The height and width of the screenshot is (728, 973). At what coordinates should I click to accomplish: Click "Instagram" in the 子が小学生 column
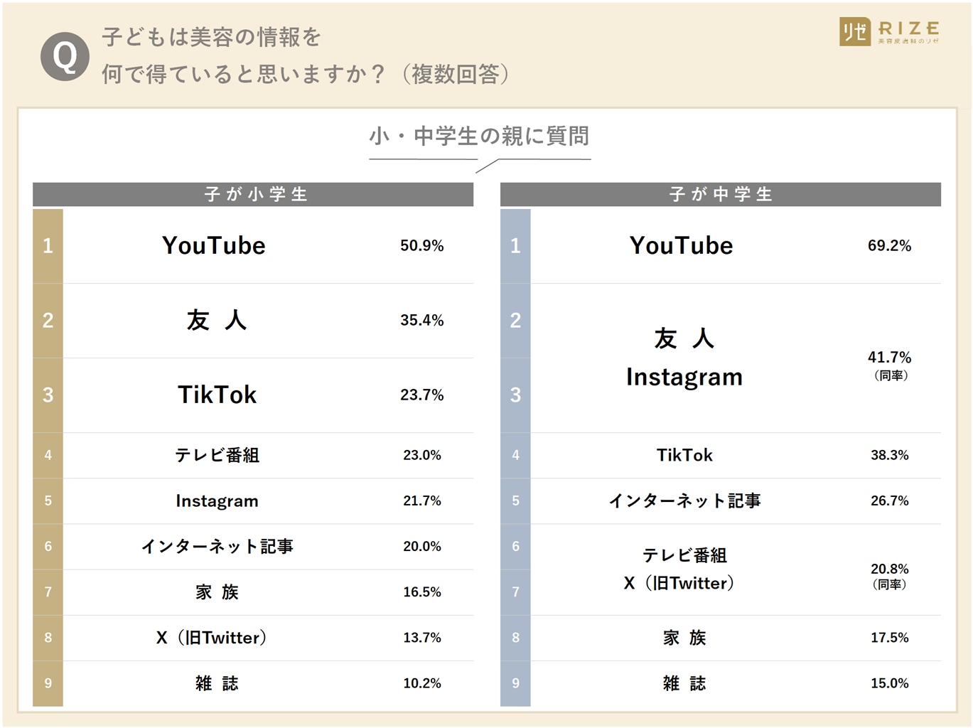click(217, 501)
